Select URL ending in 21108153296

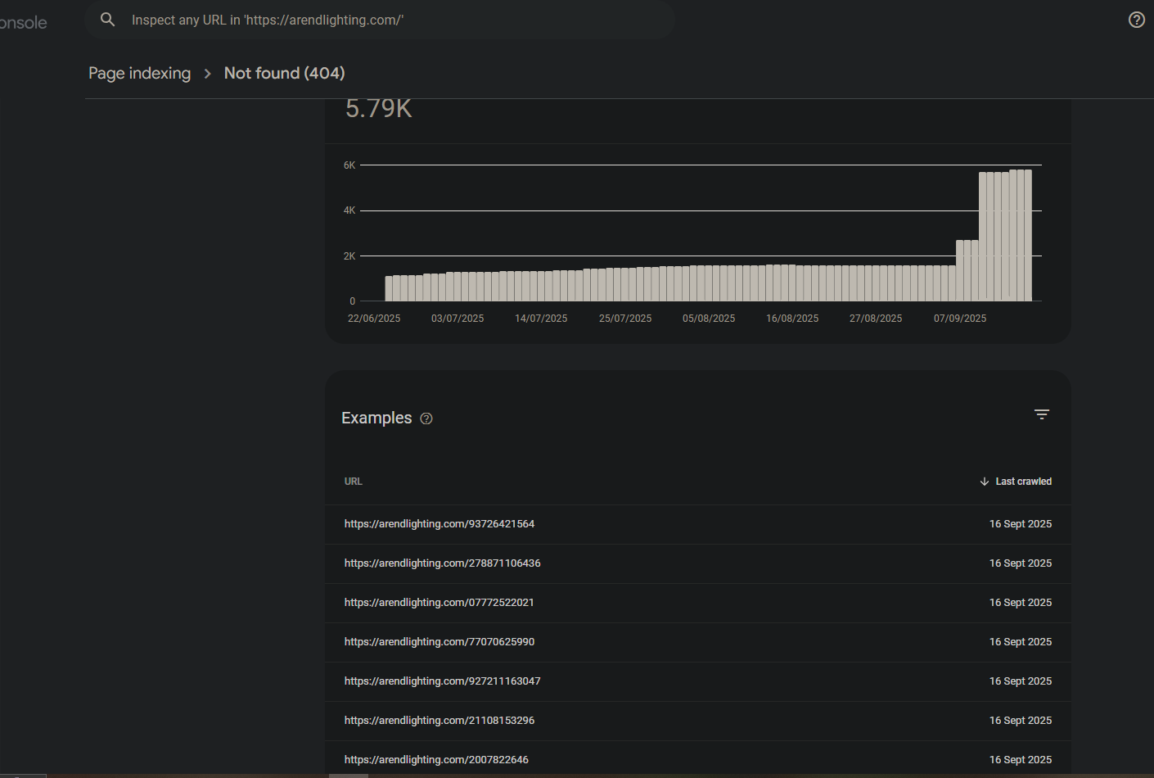pos(439,721)
